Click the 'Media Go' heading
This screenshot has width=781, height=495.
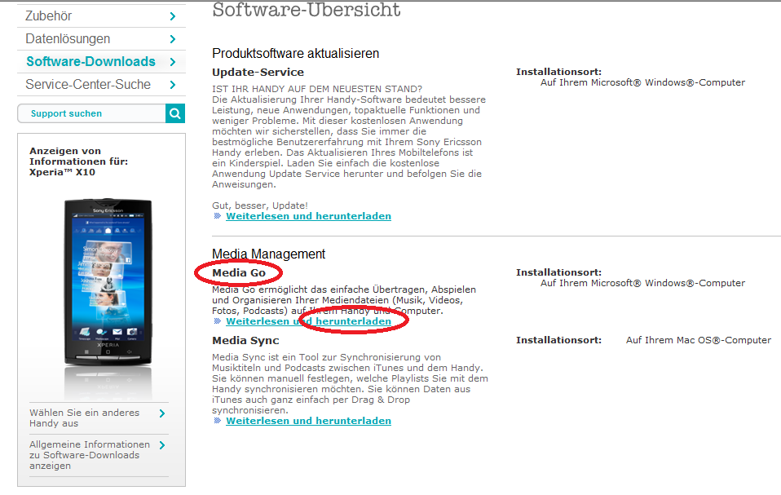click(239, 273)
